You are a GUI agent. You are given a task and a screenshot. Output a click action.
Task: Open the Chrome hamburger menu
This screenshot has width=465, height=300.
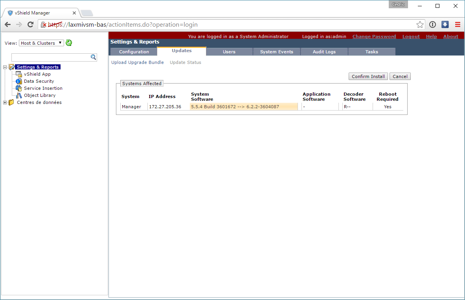click(x=458, y=25)
